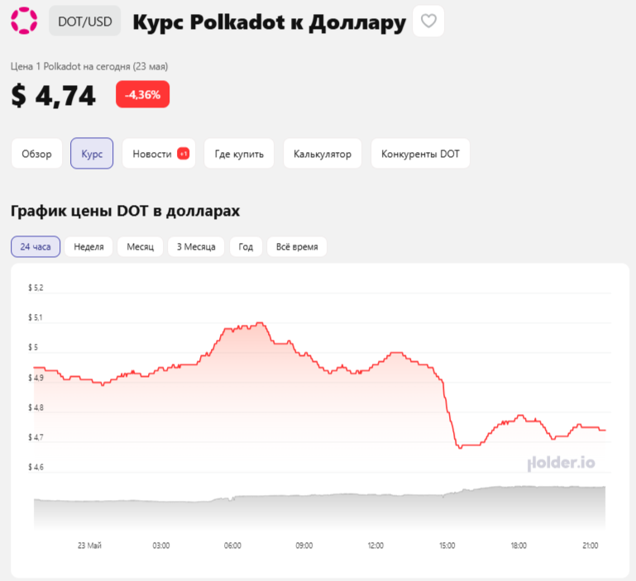Click the -4,36% change badge
Screen dimensions: 636x581
coord(142,94)
